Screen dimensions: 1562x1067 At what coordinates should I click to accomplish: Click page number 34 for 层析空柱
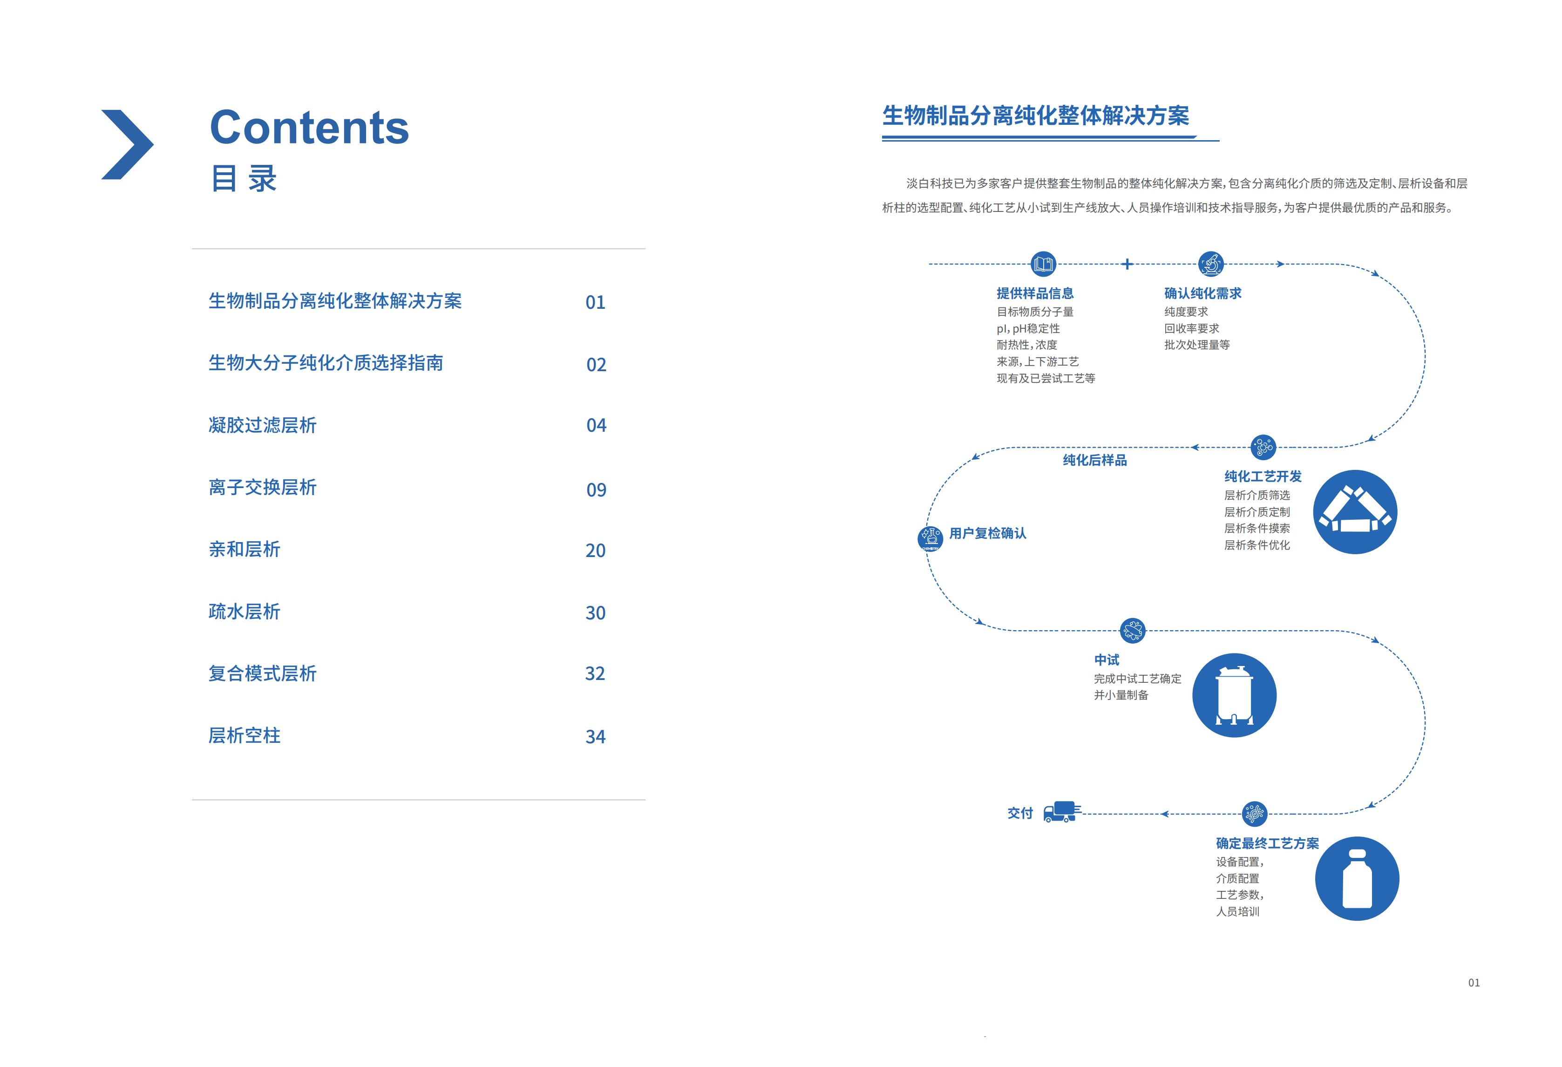tap(596, 737)
